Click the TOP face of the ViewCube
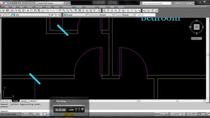 click(197, 27)
